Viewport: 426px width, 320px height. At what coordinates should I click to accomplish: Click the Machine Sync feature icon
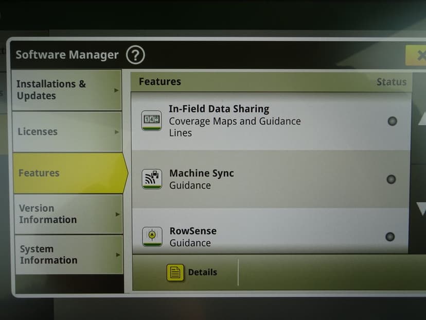pos(151,179)
